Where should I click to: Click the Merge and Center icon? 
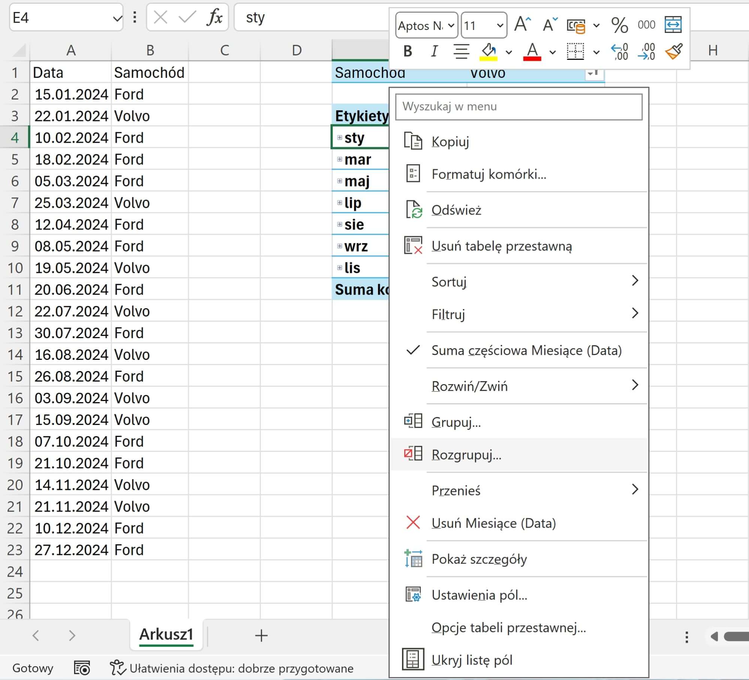click(x=673, y=25)
